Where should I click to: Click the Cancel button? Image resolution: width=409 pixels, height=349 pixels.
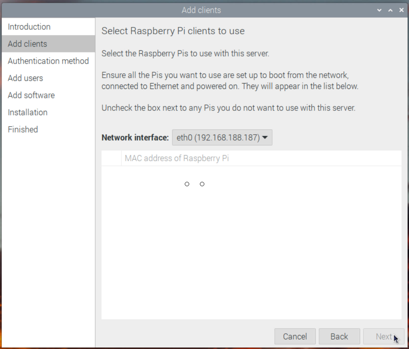(295, 336)
